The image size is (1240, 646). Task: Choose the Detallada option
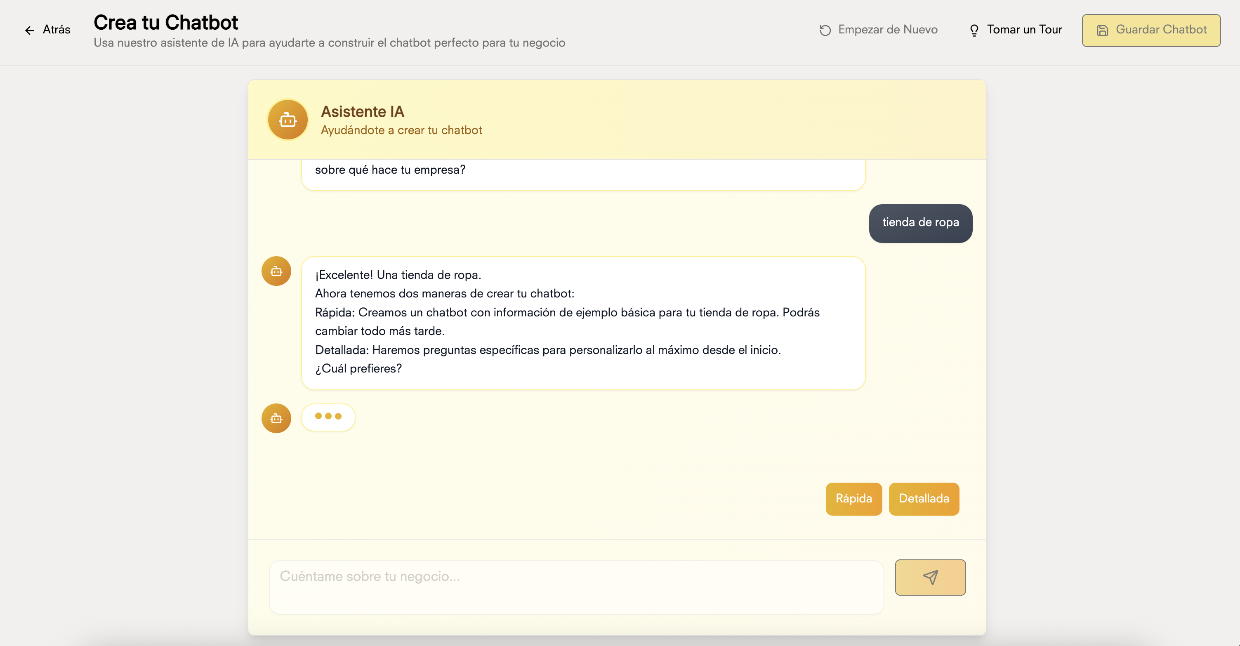pyautogui.click(x=923, y=499)
